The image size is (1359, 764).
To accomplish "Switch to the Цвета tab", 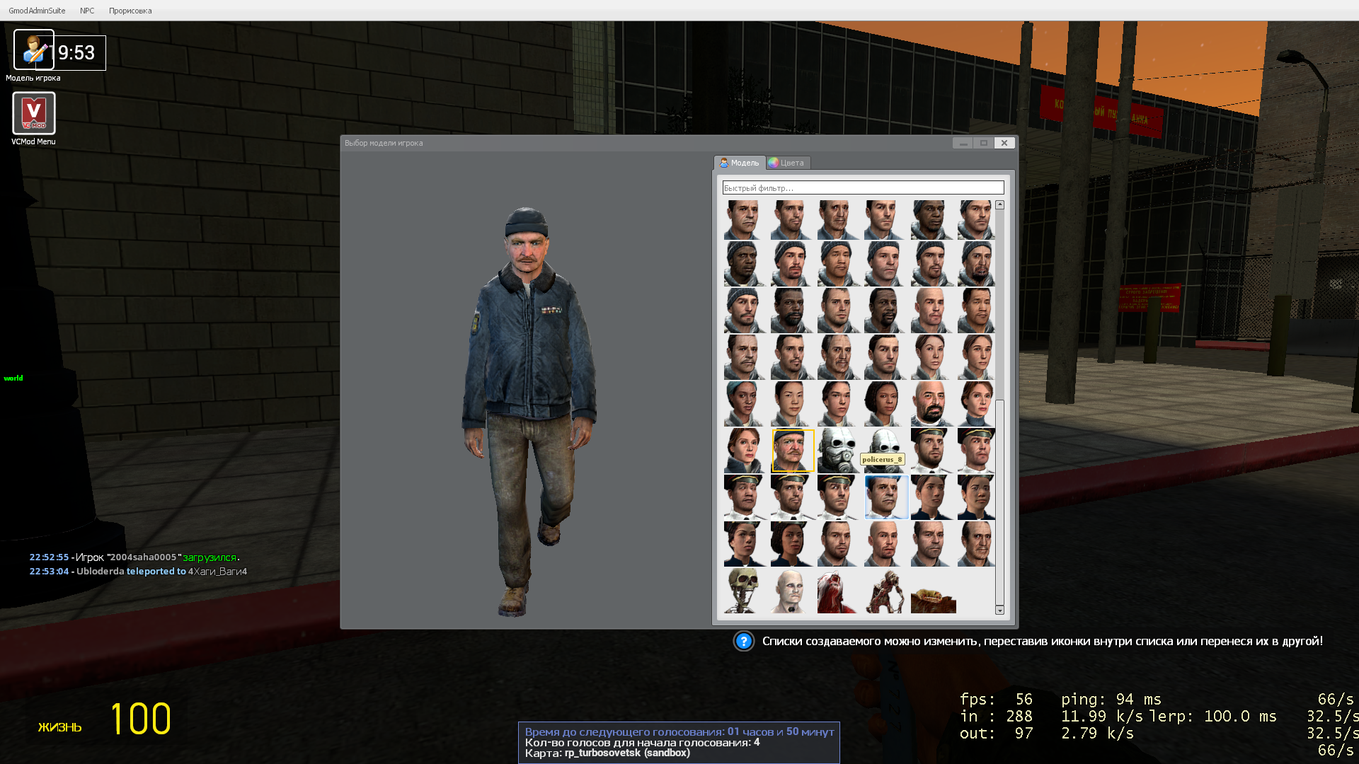I will 787,163.
